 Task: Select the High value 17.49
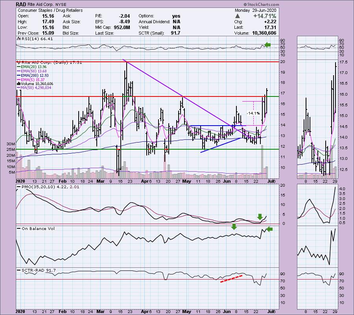[x=48, y=22]
